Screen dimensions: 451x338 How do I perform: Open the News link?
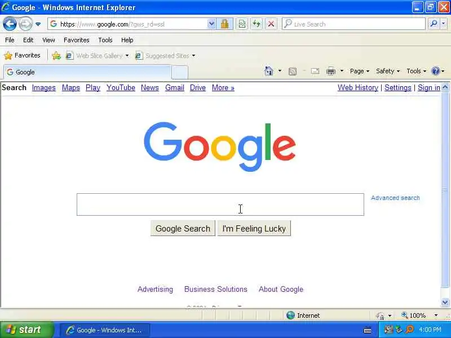coord(150,88)
